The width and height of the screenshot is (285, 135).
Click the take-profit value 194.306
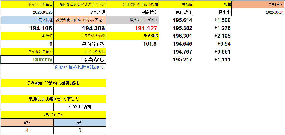tap(80, 28)
